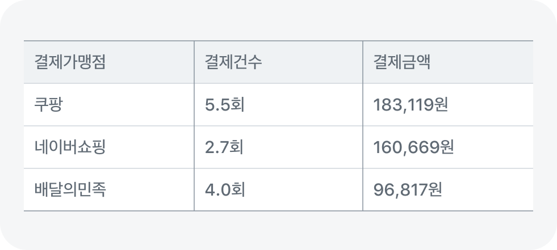Select the 96,817원 amount cell
Image resolution: width=557 pixels, height=250 pixels.
pos(408,190)
